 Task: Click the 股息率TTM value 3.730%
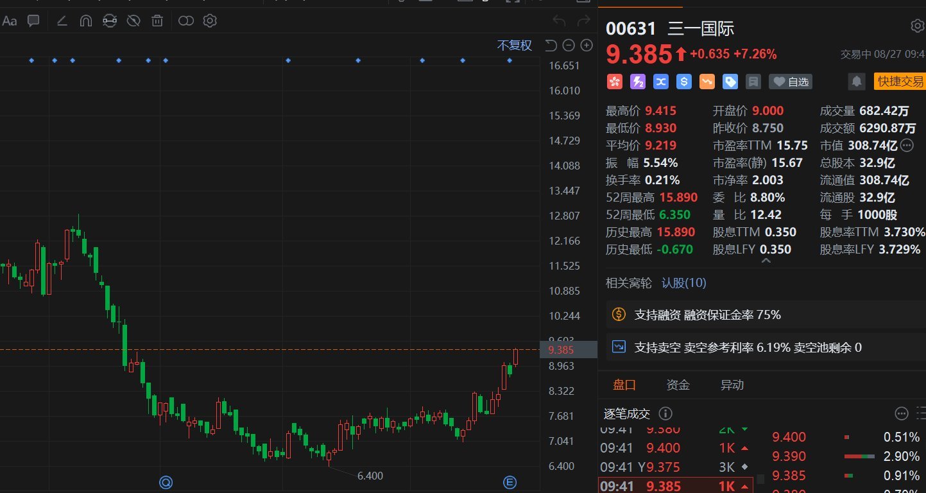click(905, 232)
